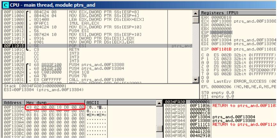The image size is (277, 138).
Task: Click the hex dump scrollbar thumb
Action: (159, 129)
